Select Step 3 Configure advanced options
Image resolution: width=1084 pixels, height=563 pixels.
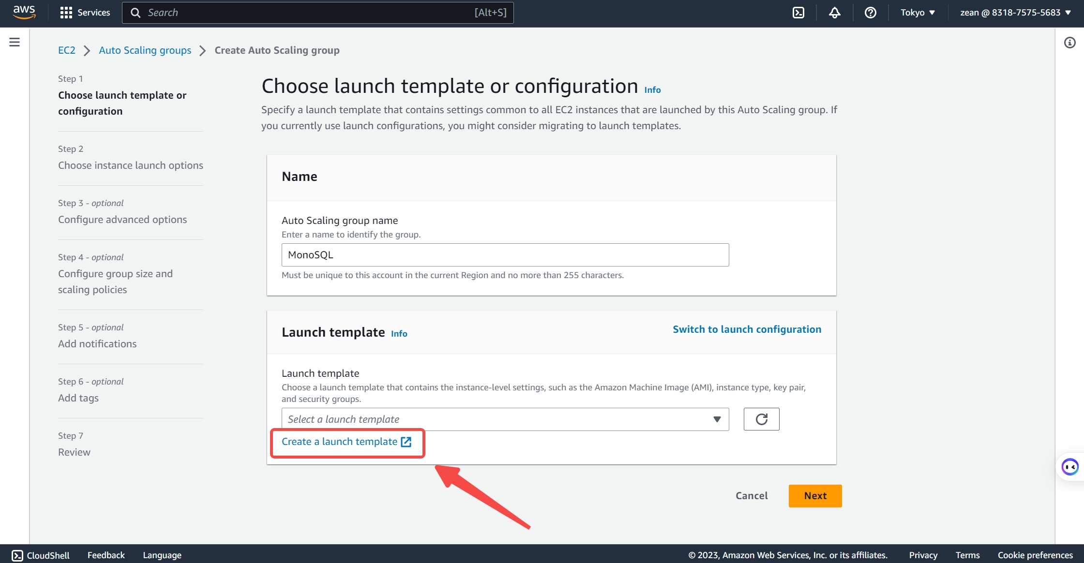point(122,220)
